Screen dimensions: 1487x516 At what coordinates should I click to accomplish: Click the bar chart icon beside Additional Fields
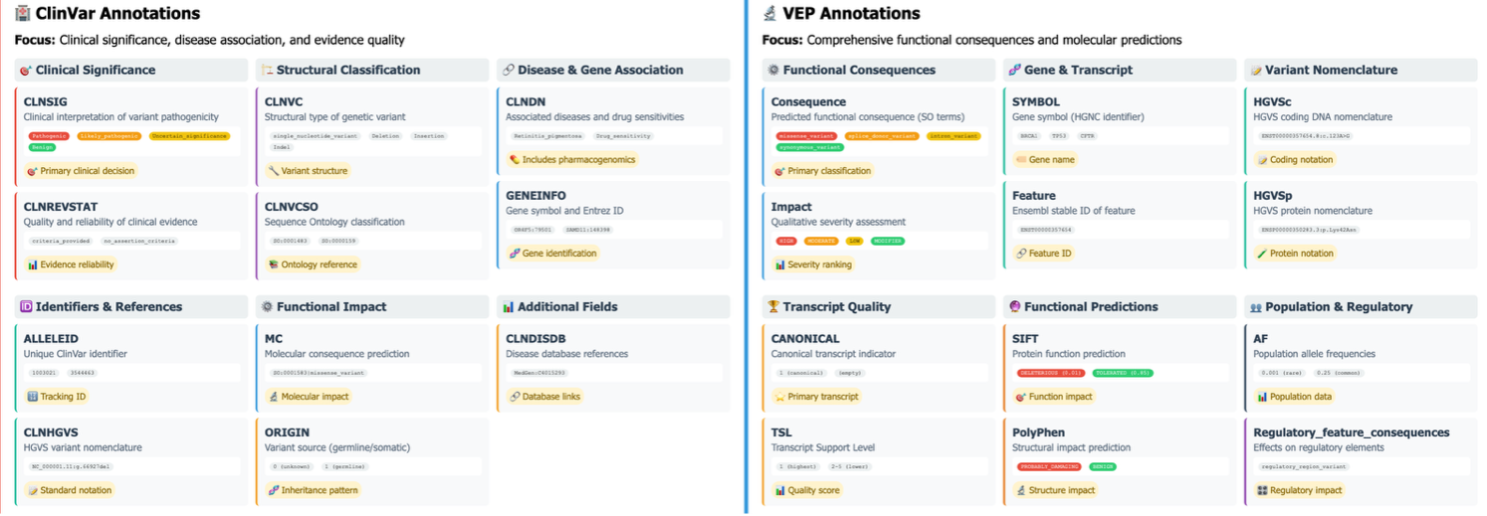coord(508,307)
